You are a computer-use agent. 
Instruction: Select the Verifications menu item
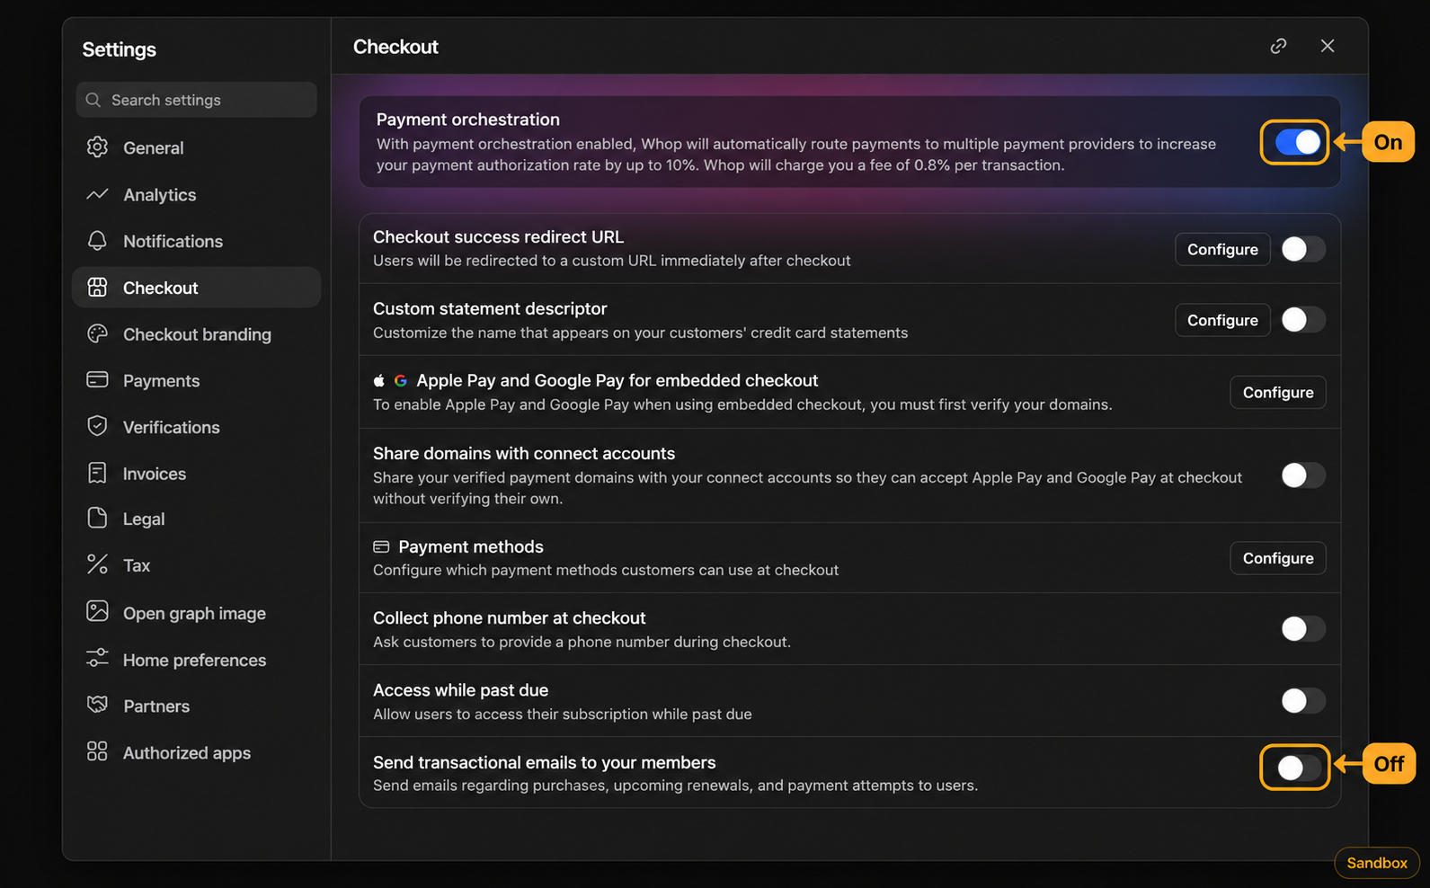[196, 427]
